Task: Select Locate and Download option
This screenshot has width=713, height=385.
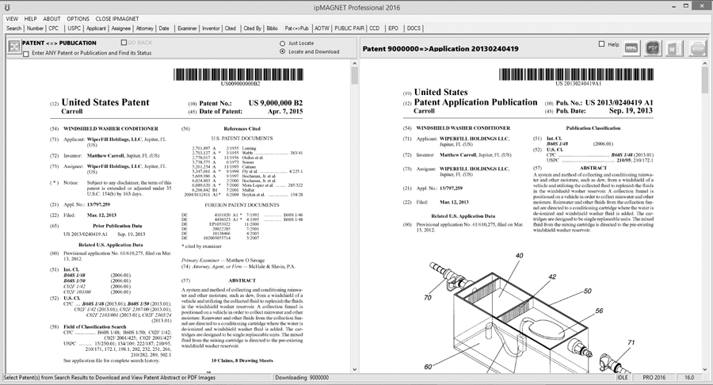Action: click(282, 51)
